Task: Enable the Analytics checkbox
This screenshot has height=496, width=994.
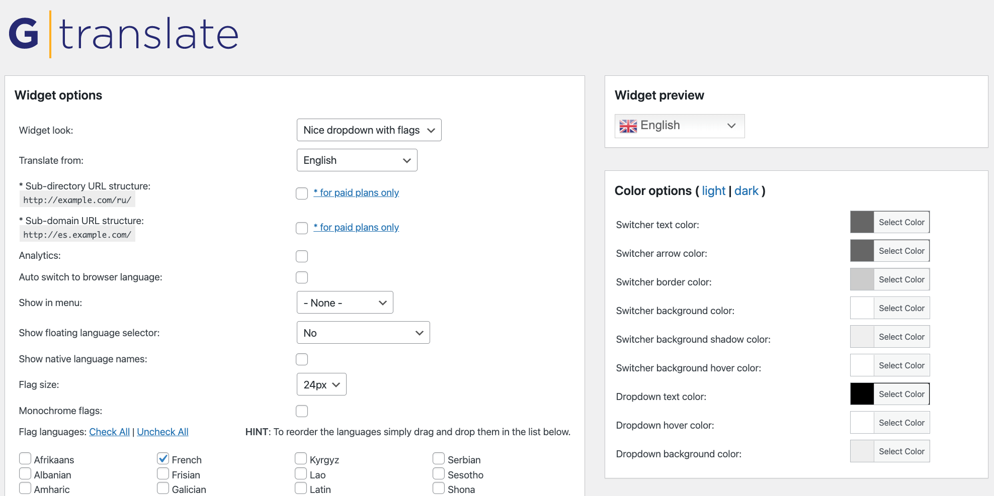Action: pos(301,256)
